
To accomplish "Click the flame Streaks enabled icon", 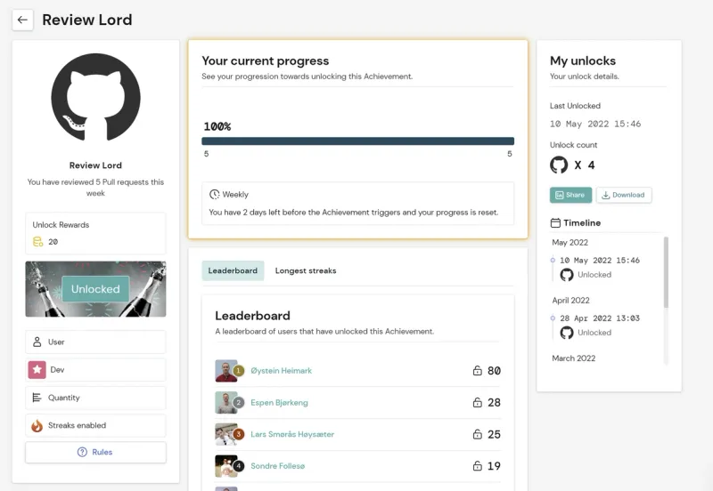I will coord(37,426).
